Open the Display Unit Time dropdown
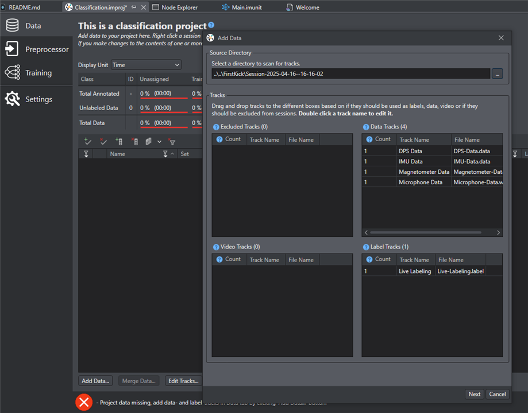Viewport: 528px width, 413px height. (x=146, y=65)
